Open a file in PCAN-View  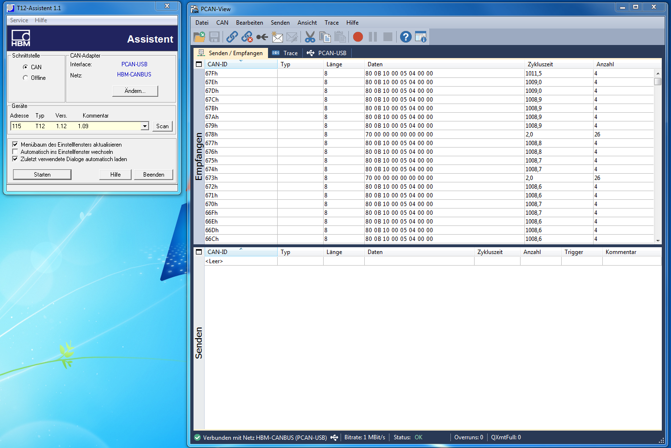[199, 37]
